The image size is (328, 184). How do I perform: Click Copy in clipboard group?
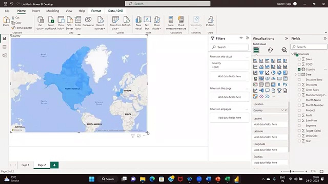coord(16,23)
